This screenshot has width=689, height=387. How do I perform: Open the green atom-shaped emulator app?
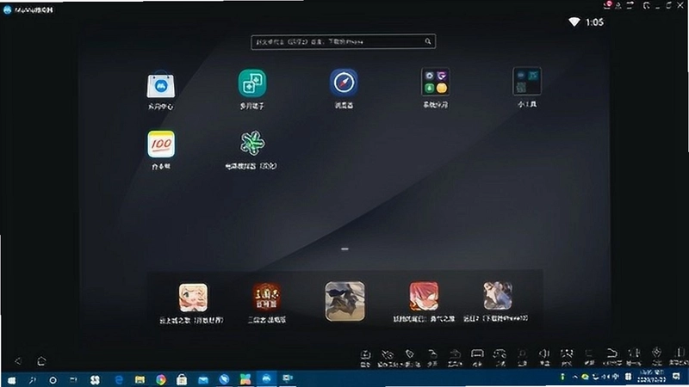(x=252, y=143)
